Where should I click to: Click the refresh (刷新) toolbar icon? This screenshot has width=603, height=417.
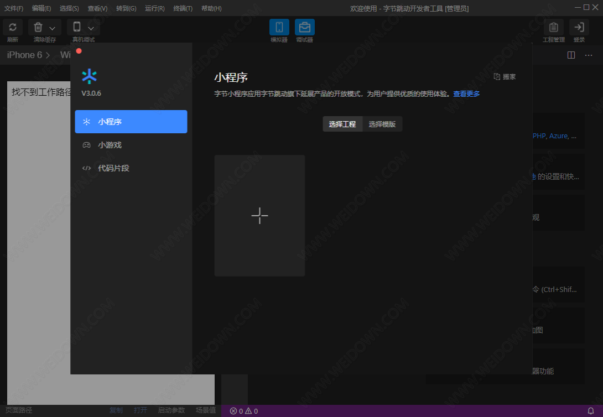(x=13, y=27)
